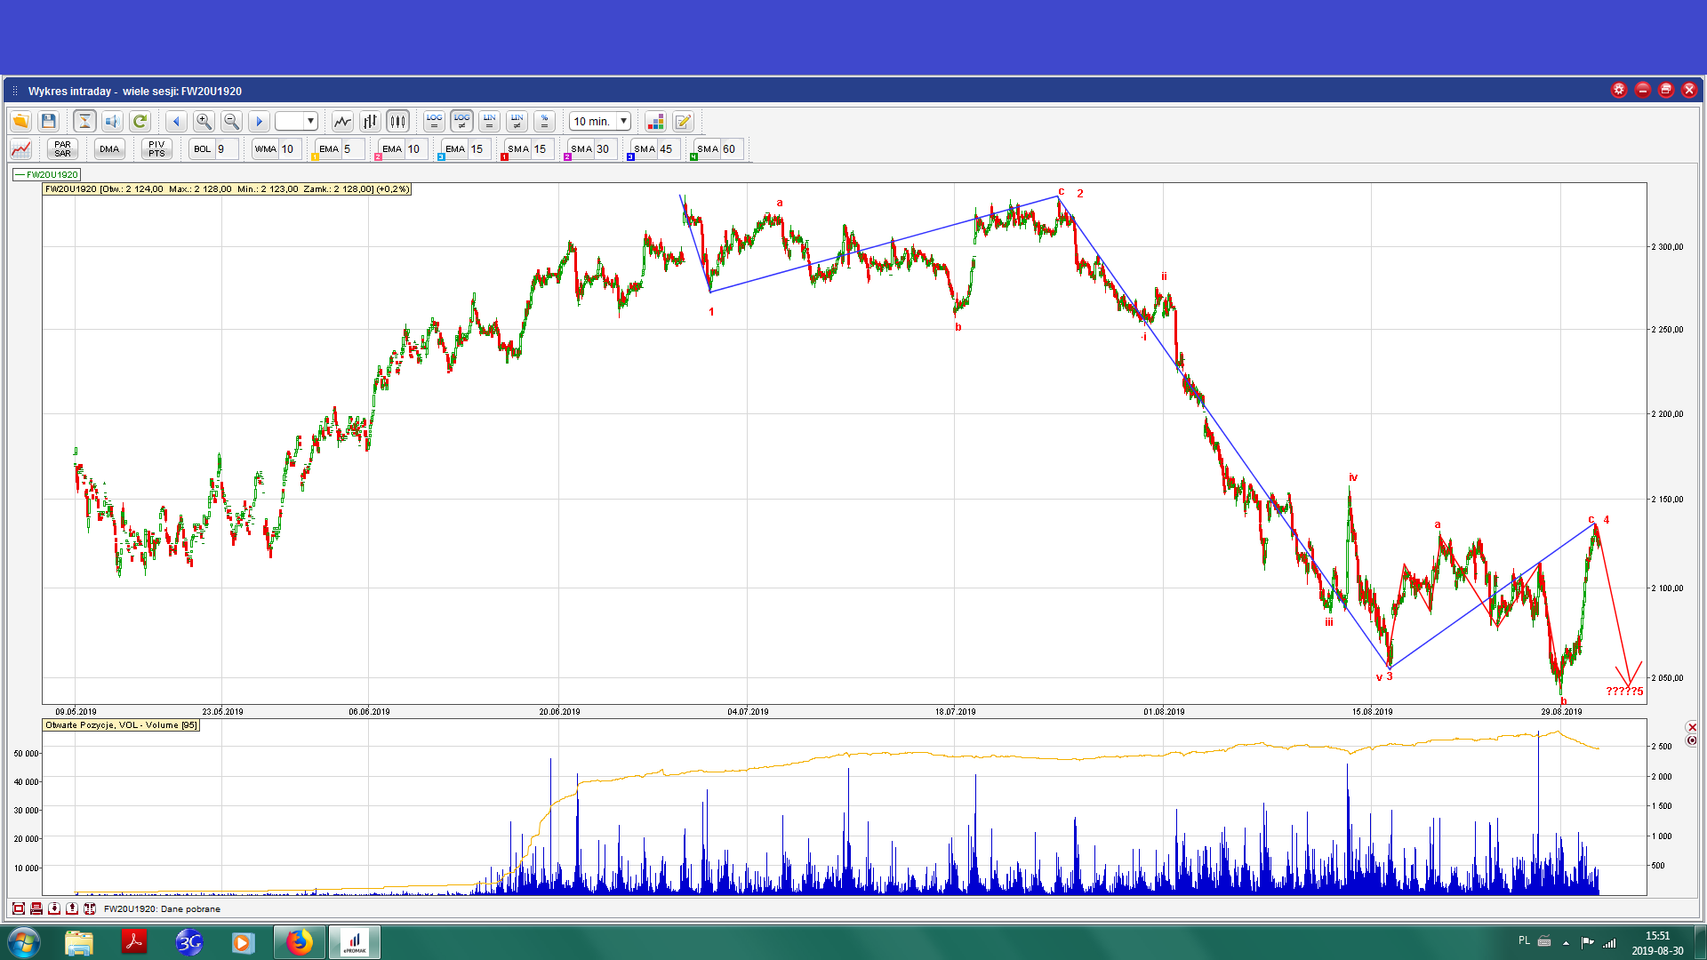Click the save chart floppy icon
1707x960 pixels.
click(x=49, y=122)
